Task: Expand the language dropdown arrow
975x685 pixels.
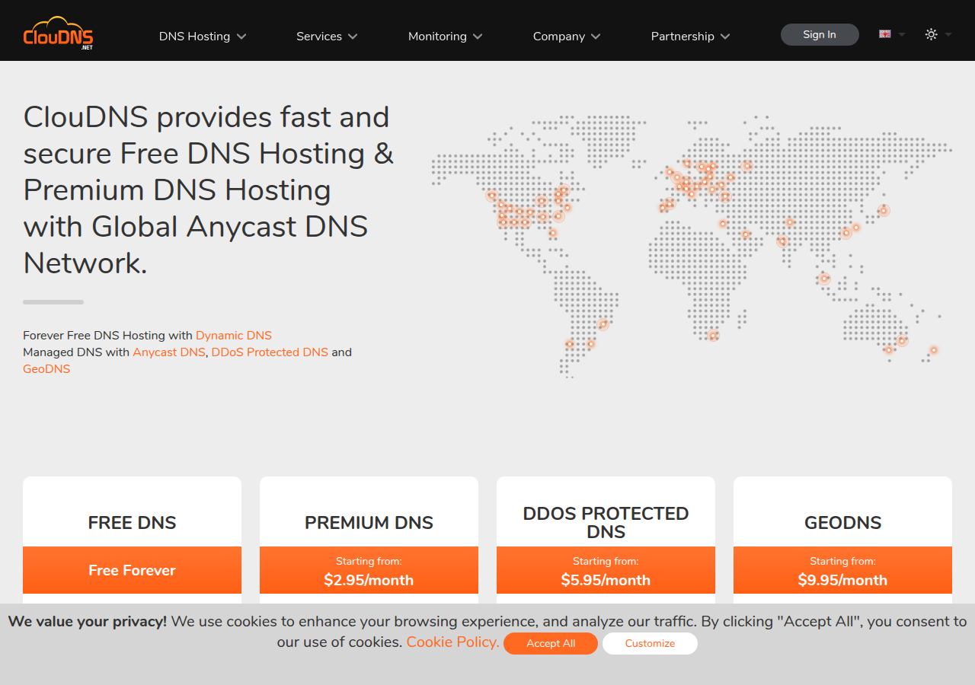Action: coord(902,34)
